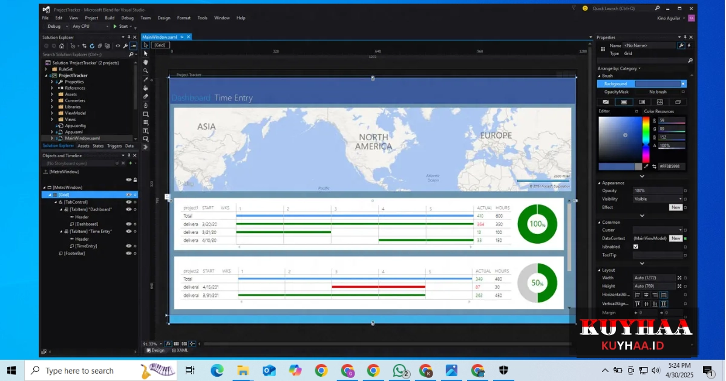Click the Search Solution Explorer field
Image resolution: width=726 pixels, height=381 pixels.
[x=85, y=54]
